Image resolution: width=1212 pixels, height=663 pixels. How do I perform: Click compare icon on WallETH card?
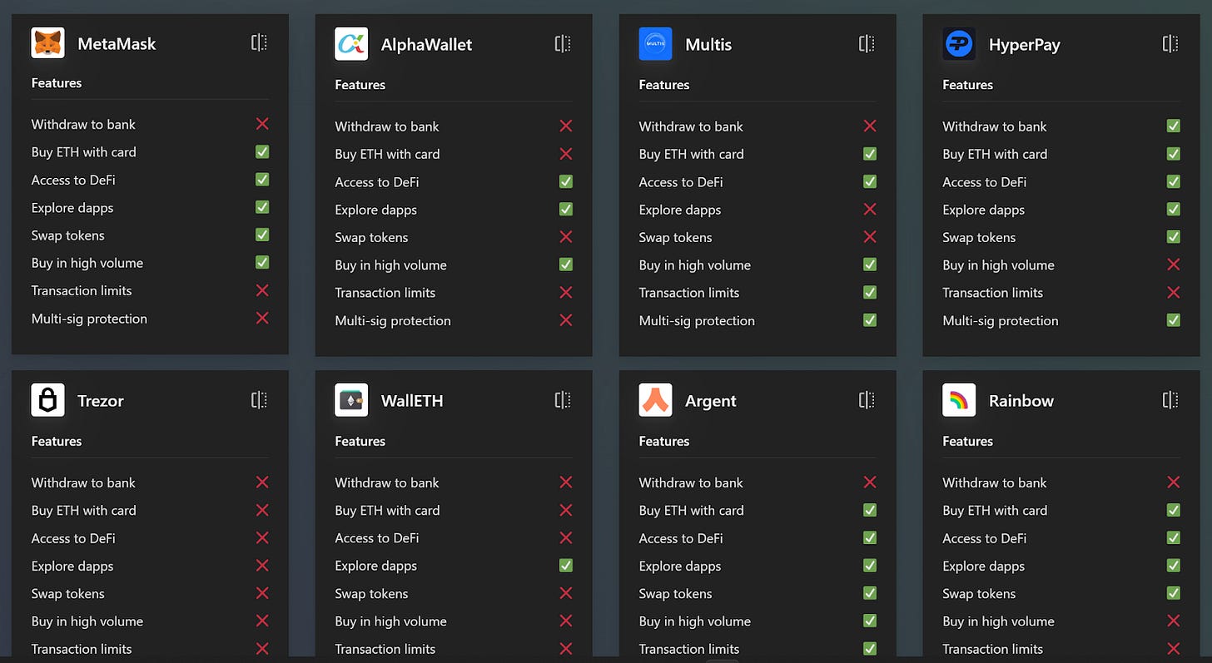564,400
